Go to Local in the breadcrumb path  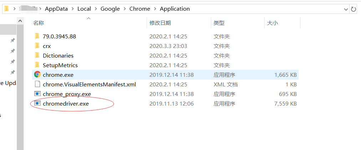coord(84,9)
